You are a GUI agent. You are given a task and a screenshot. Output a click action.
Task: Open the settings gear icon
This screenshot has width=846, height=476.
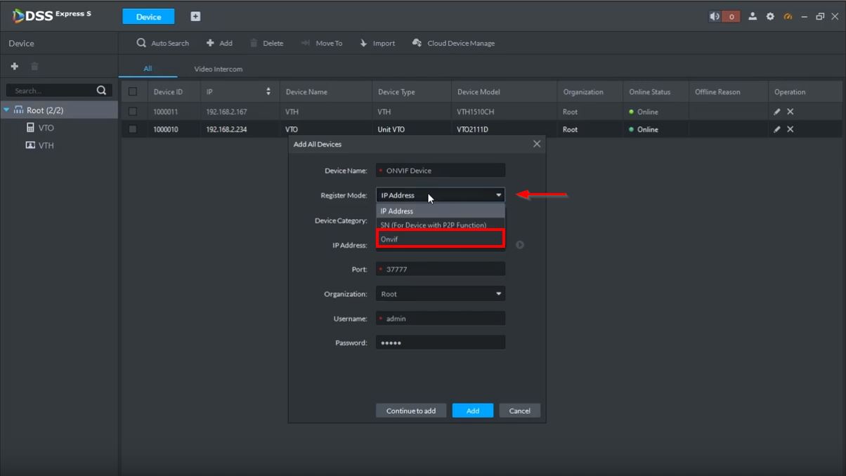click(770, 16)
